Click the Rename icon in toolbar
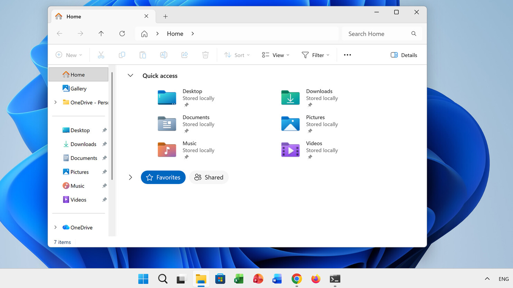Image resolution: width=513 pixels, height=288 pixels. (x=164, y=55)
